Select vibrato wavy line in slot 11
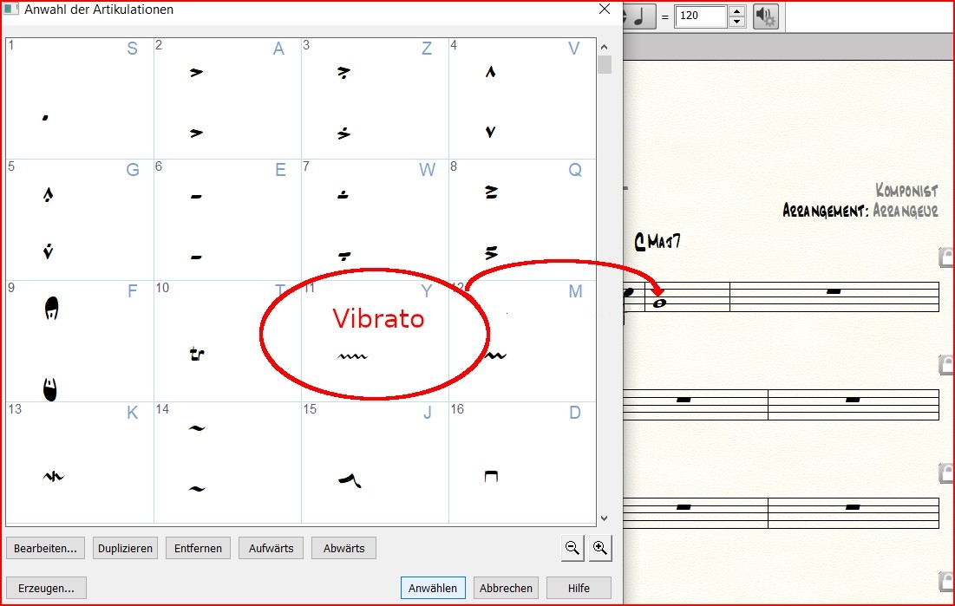955x606 pixels. pos(375,341)
